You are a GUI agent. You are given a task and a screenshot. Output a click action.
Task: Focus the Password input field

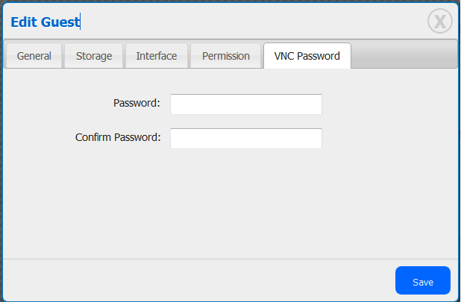pyautogui.click(x=246, y=104)
